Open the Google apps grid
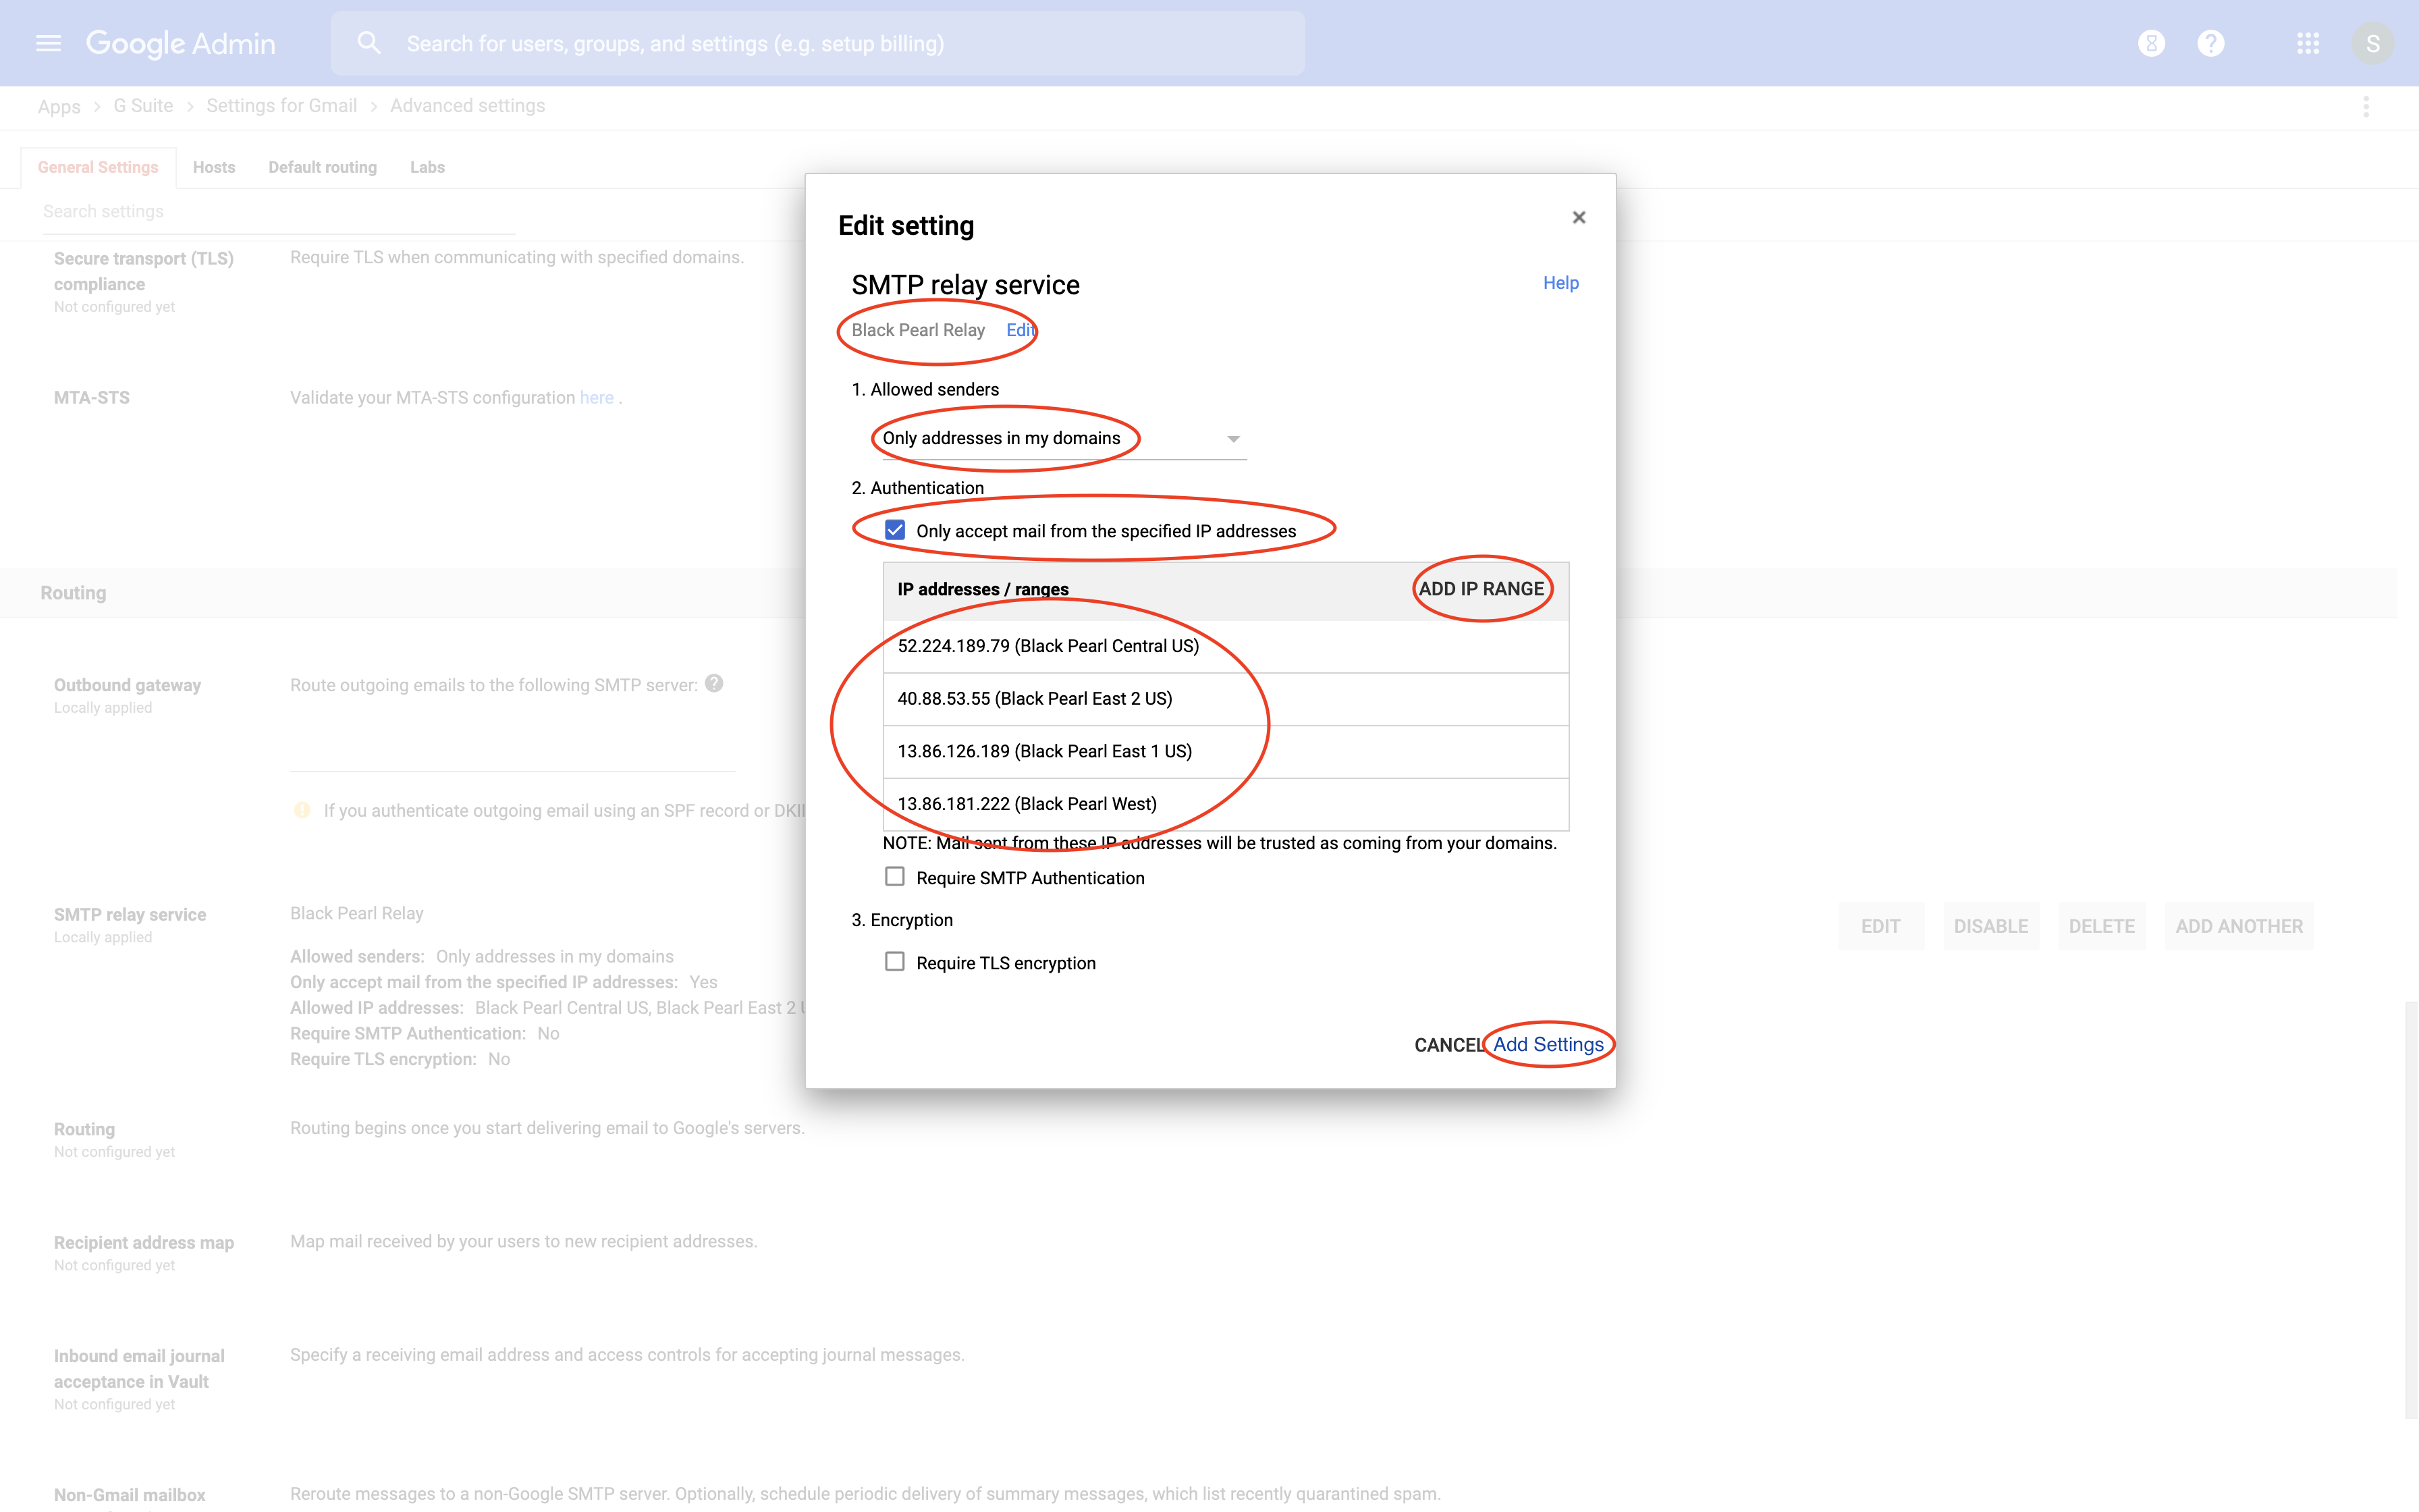The image size is (2419, 1512). point(2307,43)
